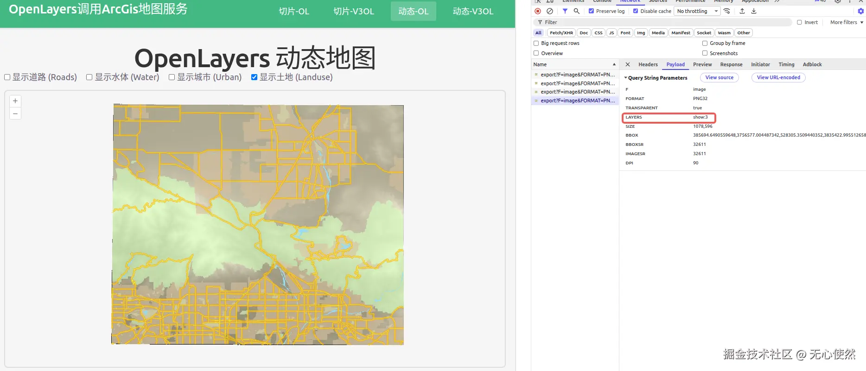Zoom in on the map with plus button

15,101
